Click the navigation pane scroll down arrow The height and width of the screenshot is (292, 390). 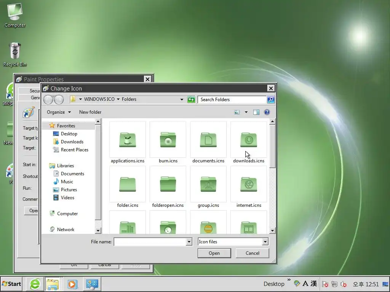[98, 231]
